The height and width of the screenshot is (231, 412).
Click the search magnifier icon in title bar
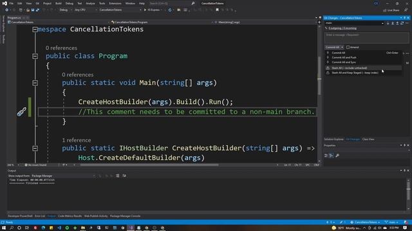pos(193,3)
